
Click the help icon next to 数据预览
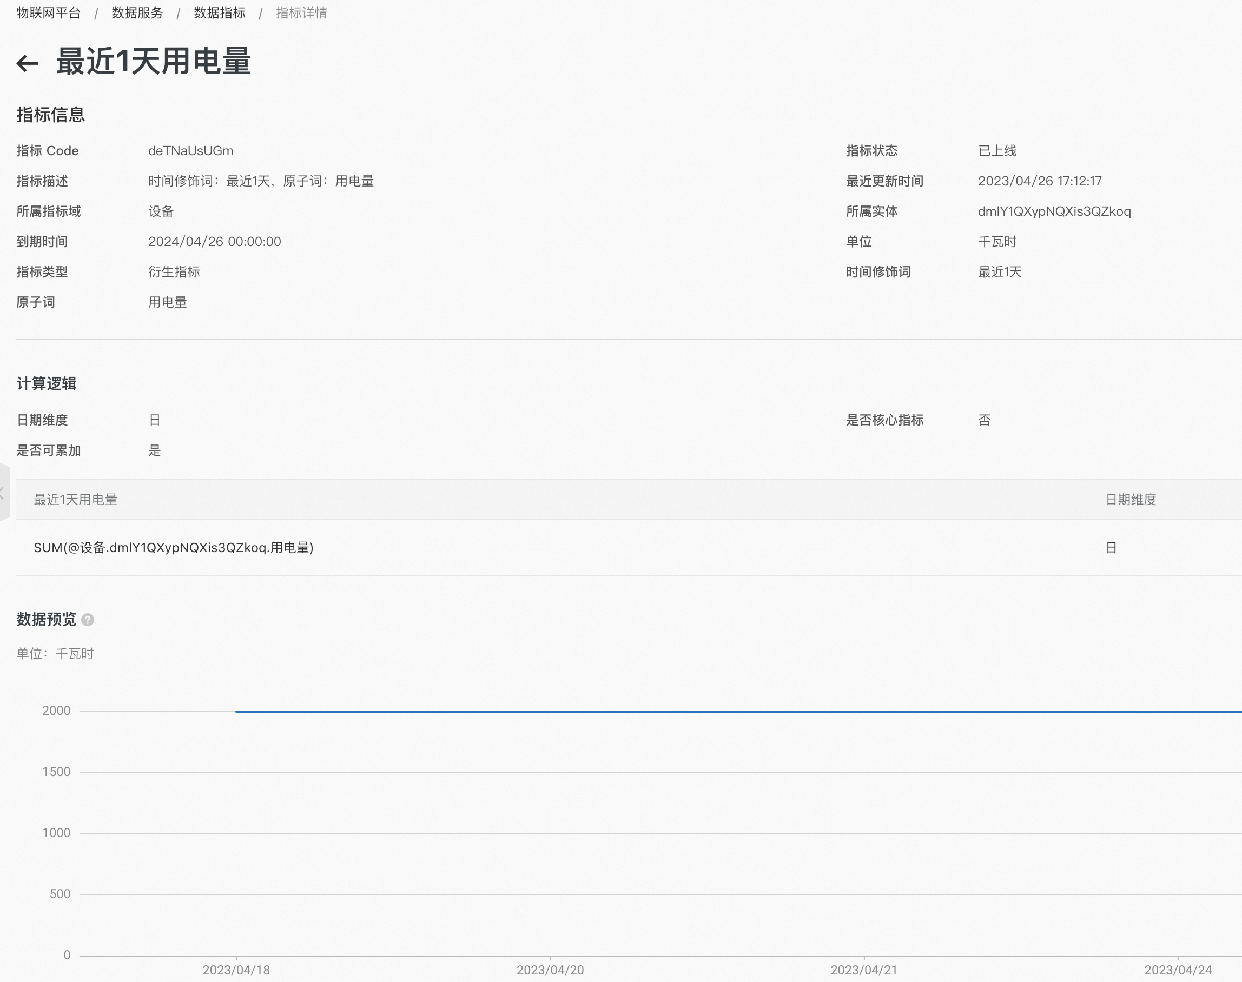point(88,620)
